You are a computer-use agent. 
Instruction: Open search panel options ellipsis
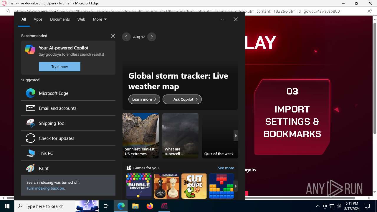click(223, 19)
